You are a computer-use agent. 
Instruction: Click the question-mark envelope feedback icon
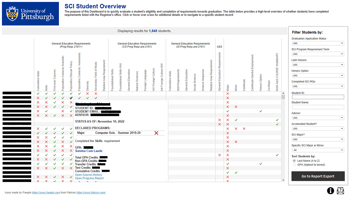pos(340,190)
